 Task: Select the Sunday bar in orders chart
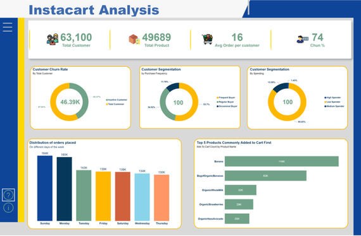point(45,188)
